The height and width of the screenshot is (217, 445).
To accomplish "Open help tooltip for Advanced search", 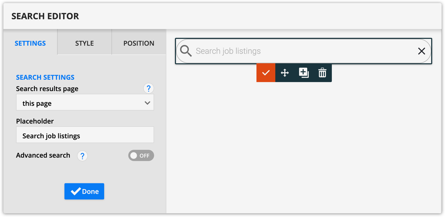I will point(82,156).
